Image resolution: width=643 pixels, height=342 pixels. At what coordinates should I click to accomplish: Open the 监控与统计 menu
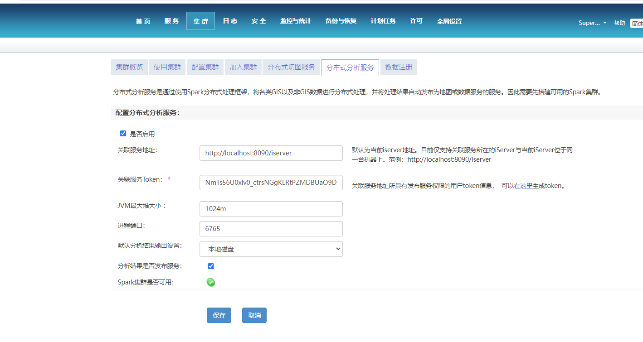[296, 21]
